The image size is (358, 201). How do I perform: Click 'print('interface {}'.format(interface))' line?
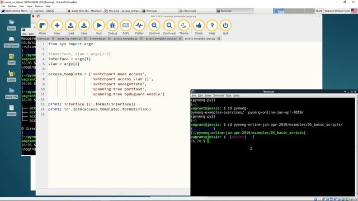point(92,104)
